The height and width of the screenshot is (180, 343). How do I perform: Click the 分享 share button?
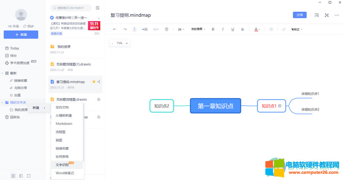click(x=300, y=15)
